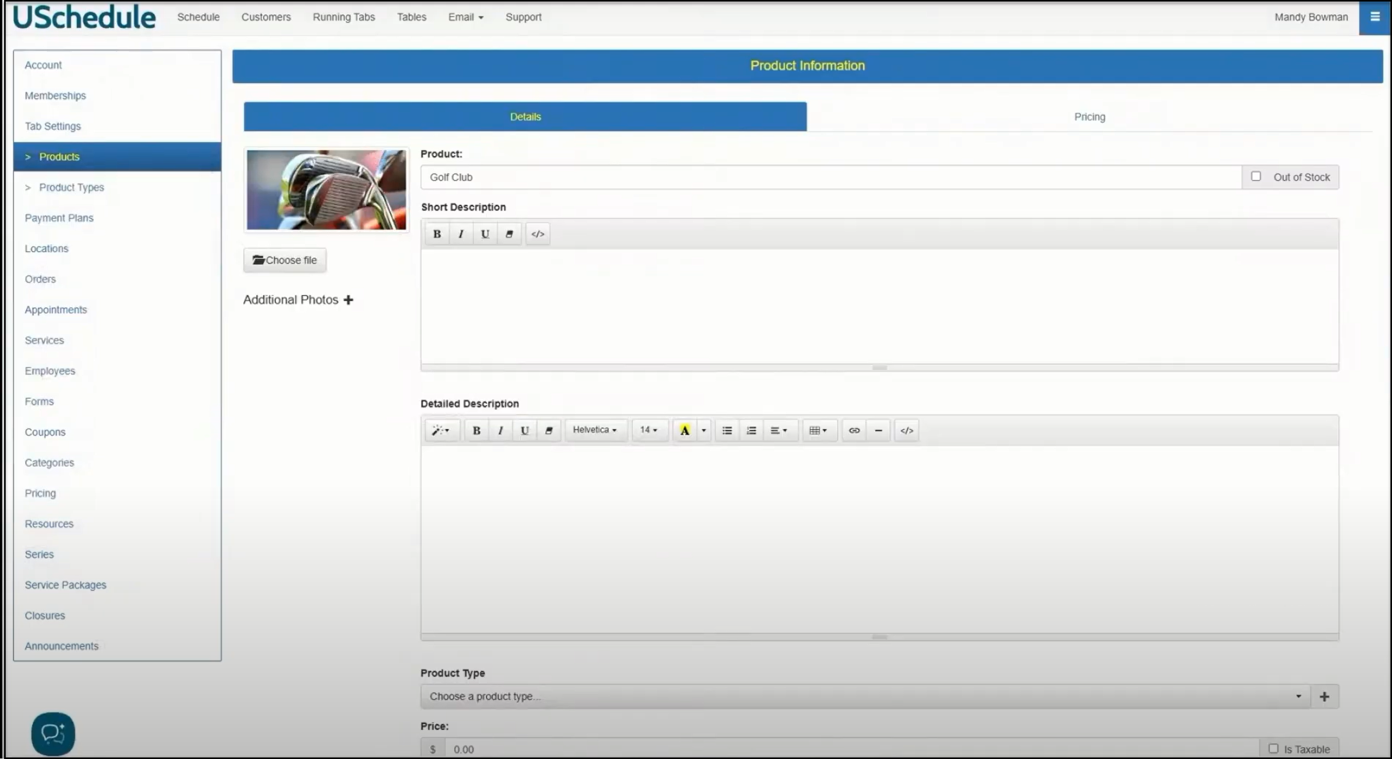Open the Email menu in navbar
Image resolution: width=1392 pixels, height=759 pixels.
tap(465, 17)
